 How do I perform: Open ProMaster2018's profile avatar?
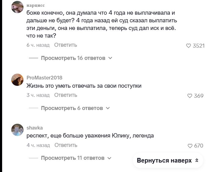click(x=17, y=80)
